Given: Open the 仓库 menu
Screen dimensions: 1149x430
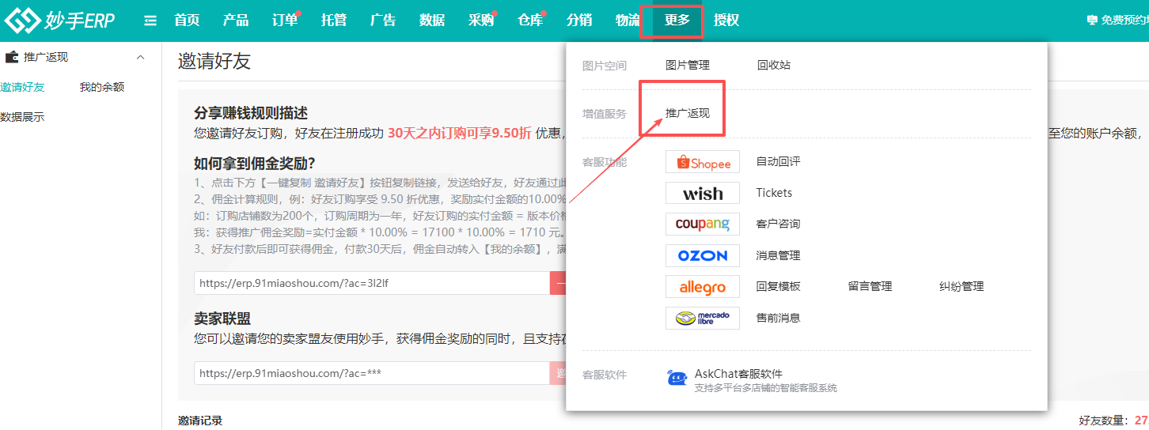Looking at the screenshot, I should pos(530,21).
